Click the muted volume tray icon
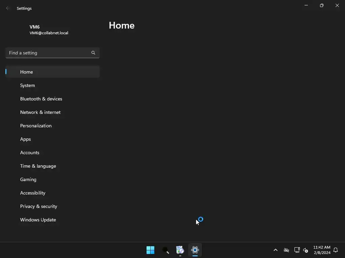This screenshot has width=345, height=258. coord(306,250)
